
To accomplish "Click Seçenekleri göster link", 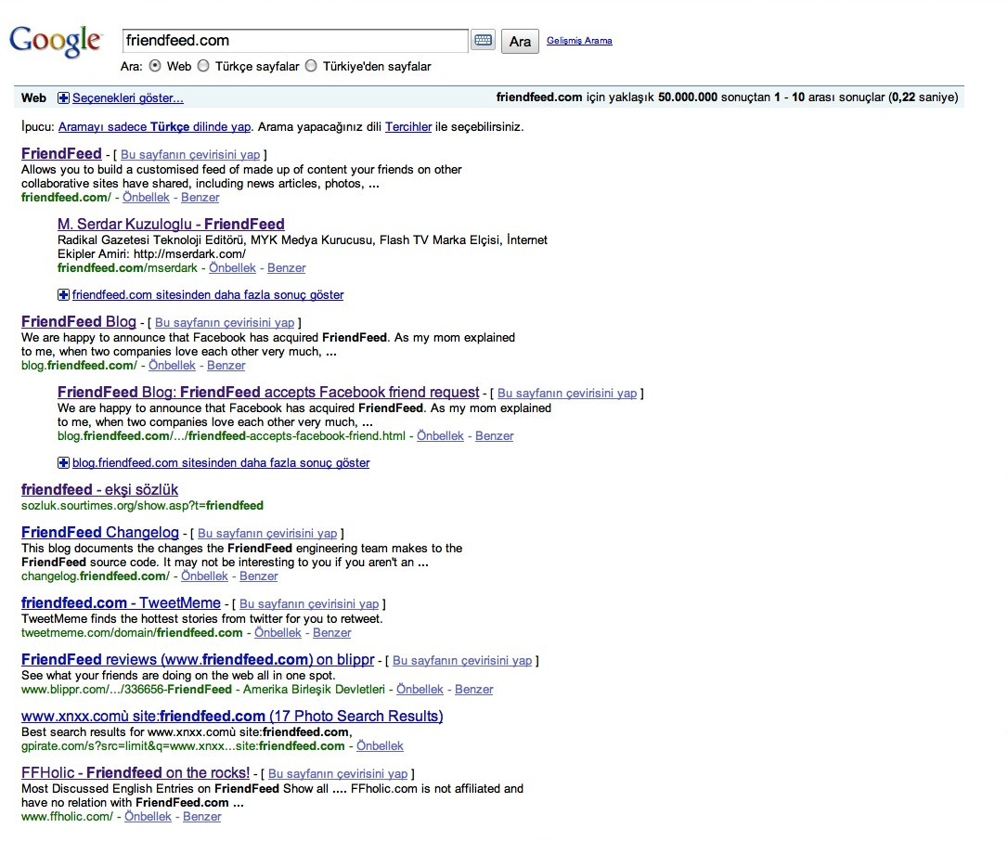I will tap(128, 97).
